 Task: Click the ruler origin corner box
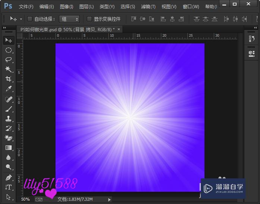20,36
